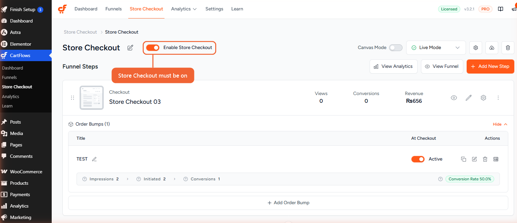517x223 pixels.
Task: Delete the TEST order bump
Action: click(485, 159)
